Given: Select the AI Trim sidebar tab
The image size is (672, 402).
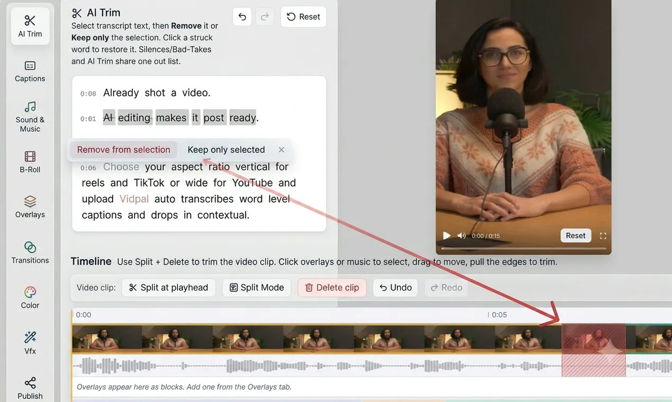Looking at the screenshot, I should [30, 26].
